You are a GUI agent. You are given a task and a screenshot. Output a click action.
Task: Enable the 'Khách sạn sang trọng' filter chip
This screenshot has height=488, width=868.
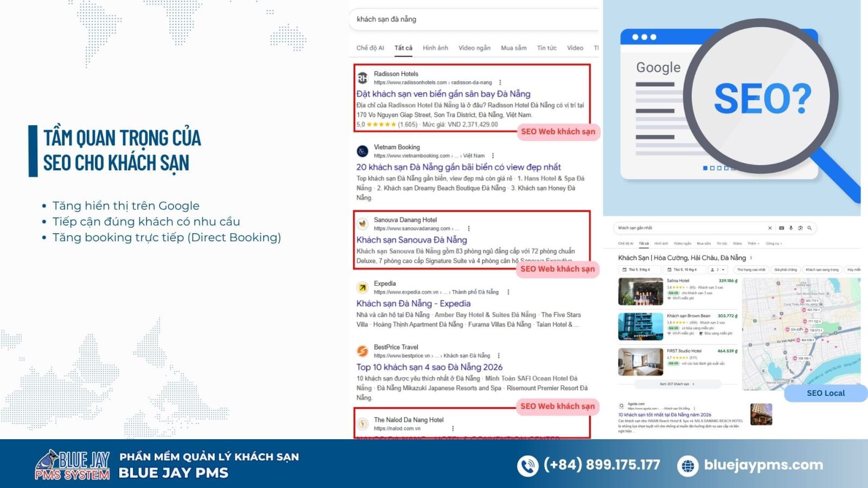point(822,269)
